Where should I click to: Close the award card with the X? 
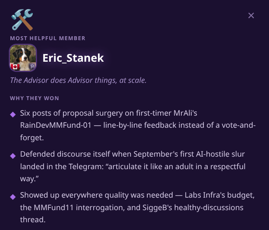[251, 16]
